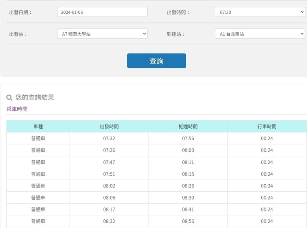Click the 出發站 label

18,34
